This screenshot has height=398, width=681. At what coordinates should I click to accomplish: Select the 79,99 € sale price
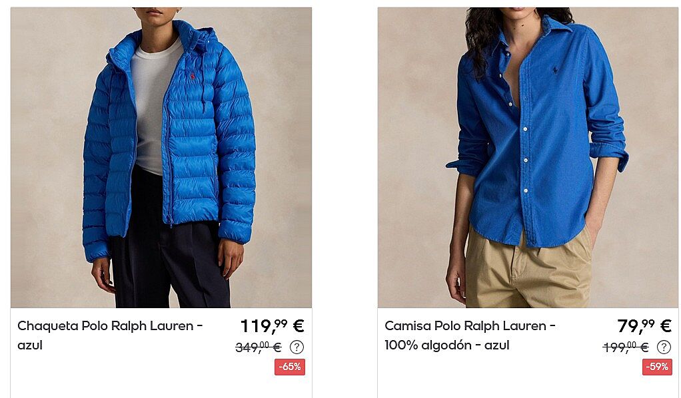(644, 326)
